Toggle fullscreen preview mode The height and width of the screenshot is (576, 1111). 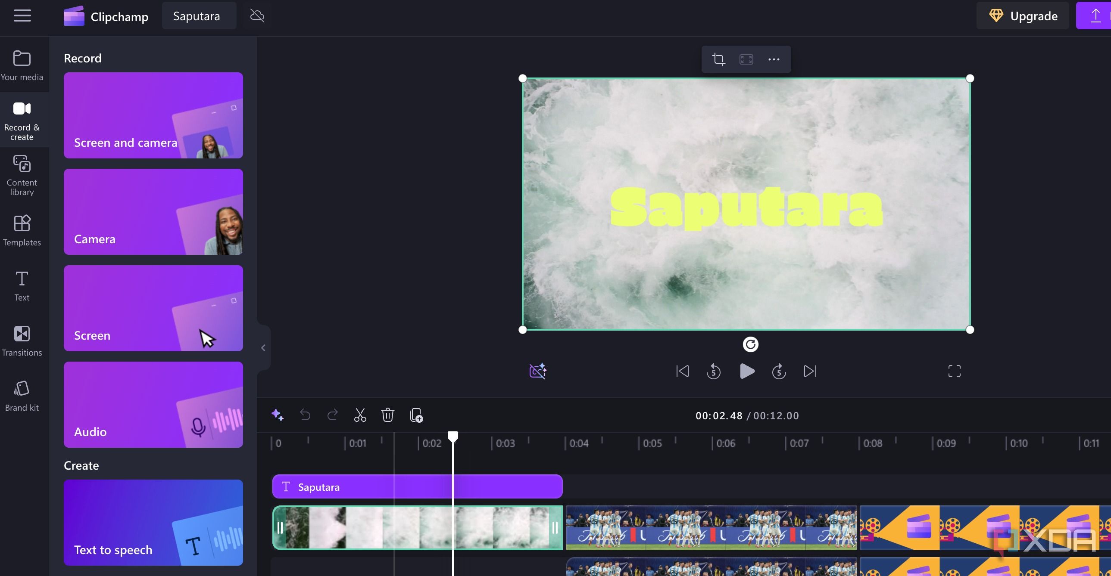click(955, 371)
